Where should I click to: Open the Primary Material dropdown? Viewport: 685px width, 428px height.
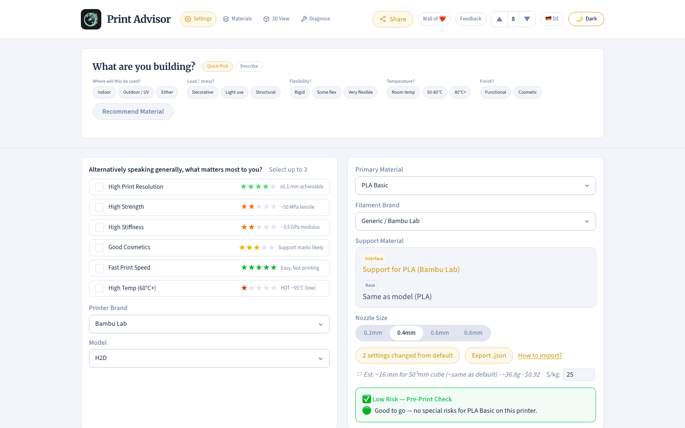475,185
